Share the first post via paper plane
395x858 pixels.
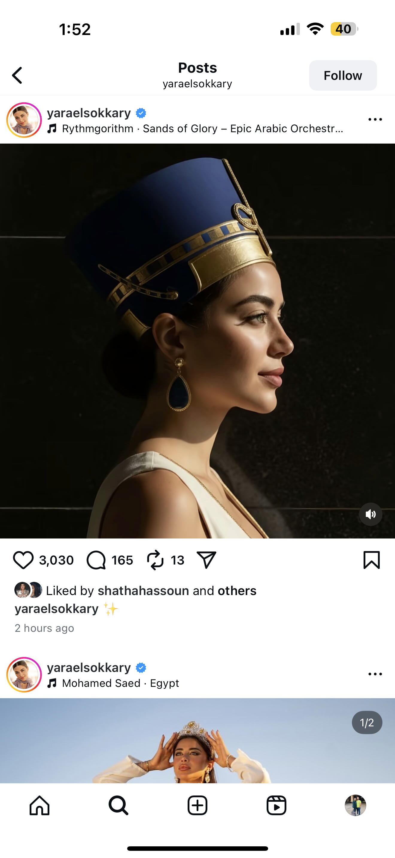(x=206, y=560)
